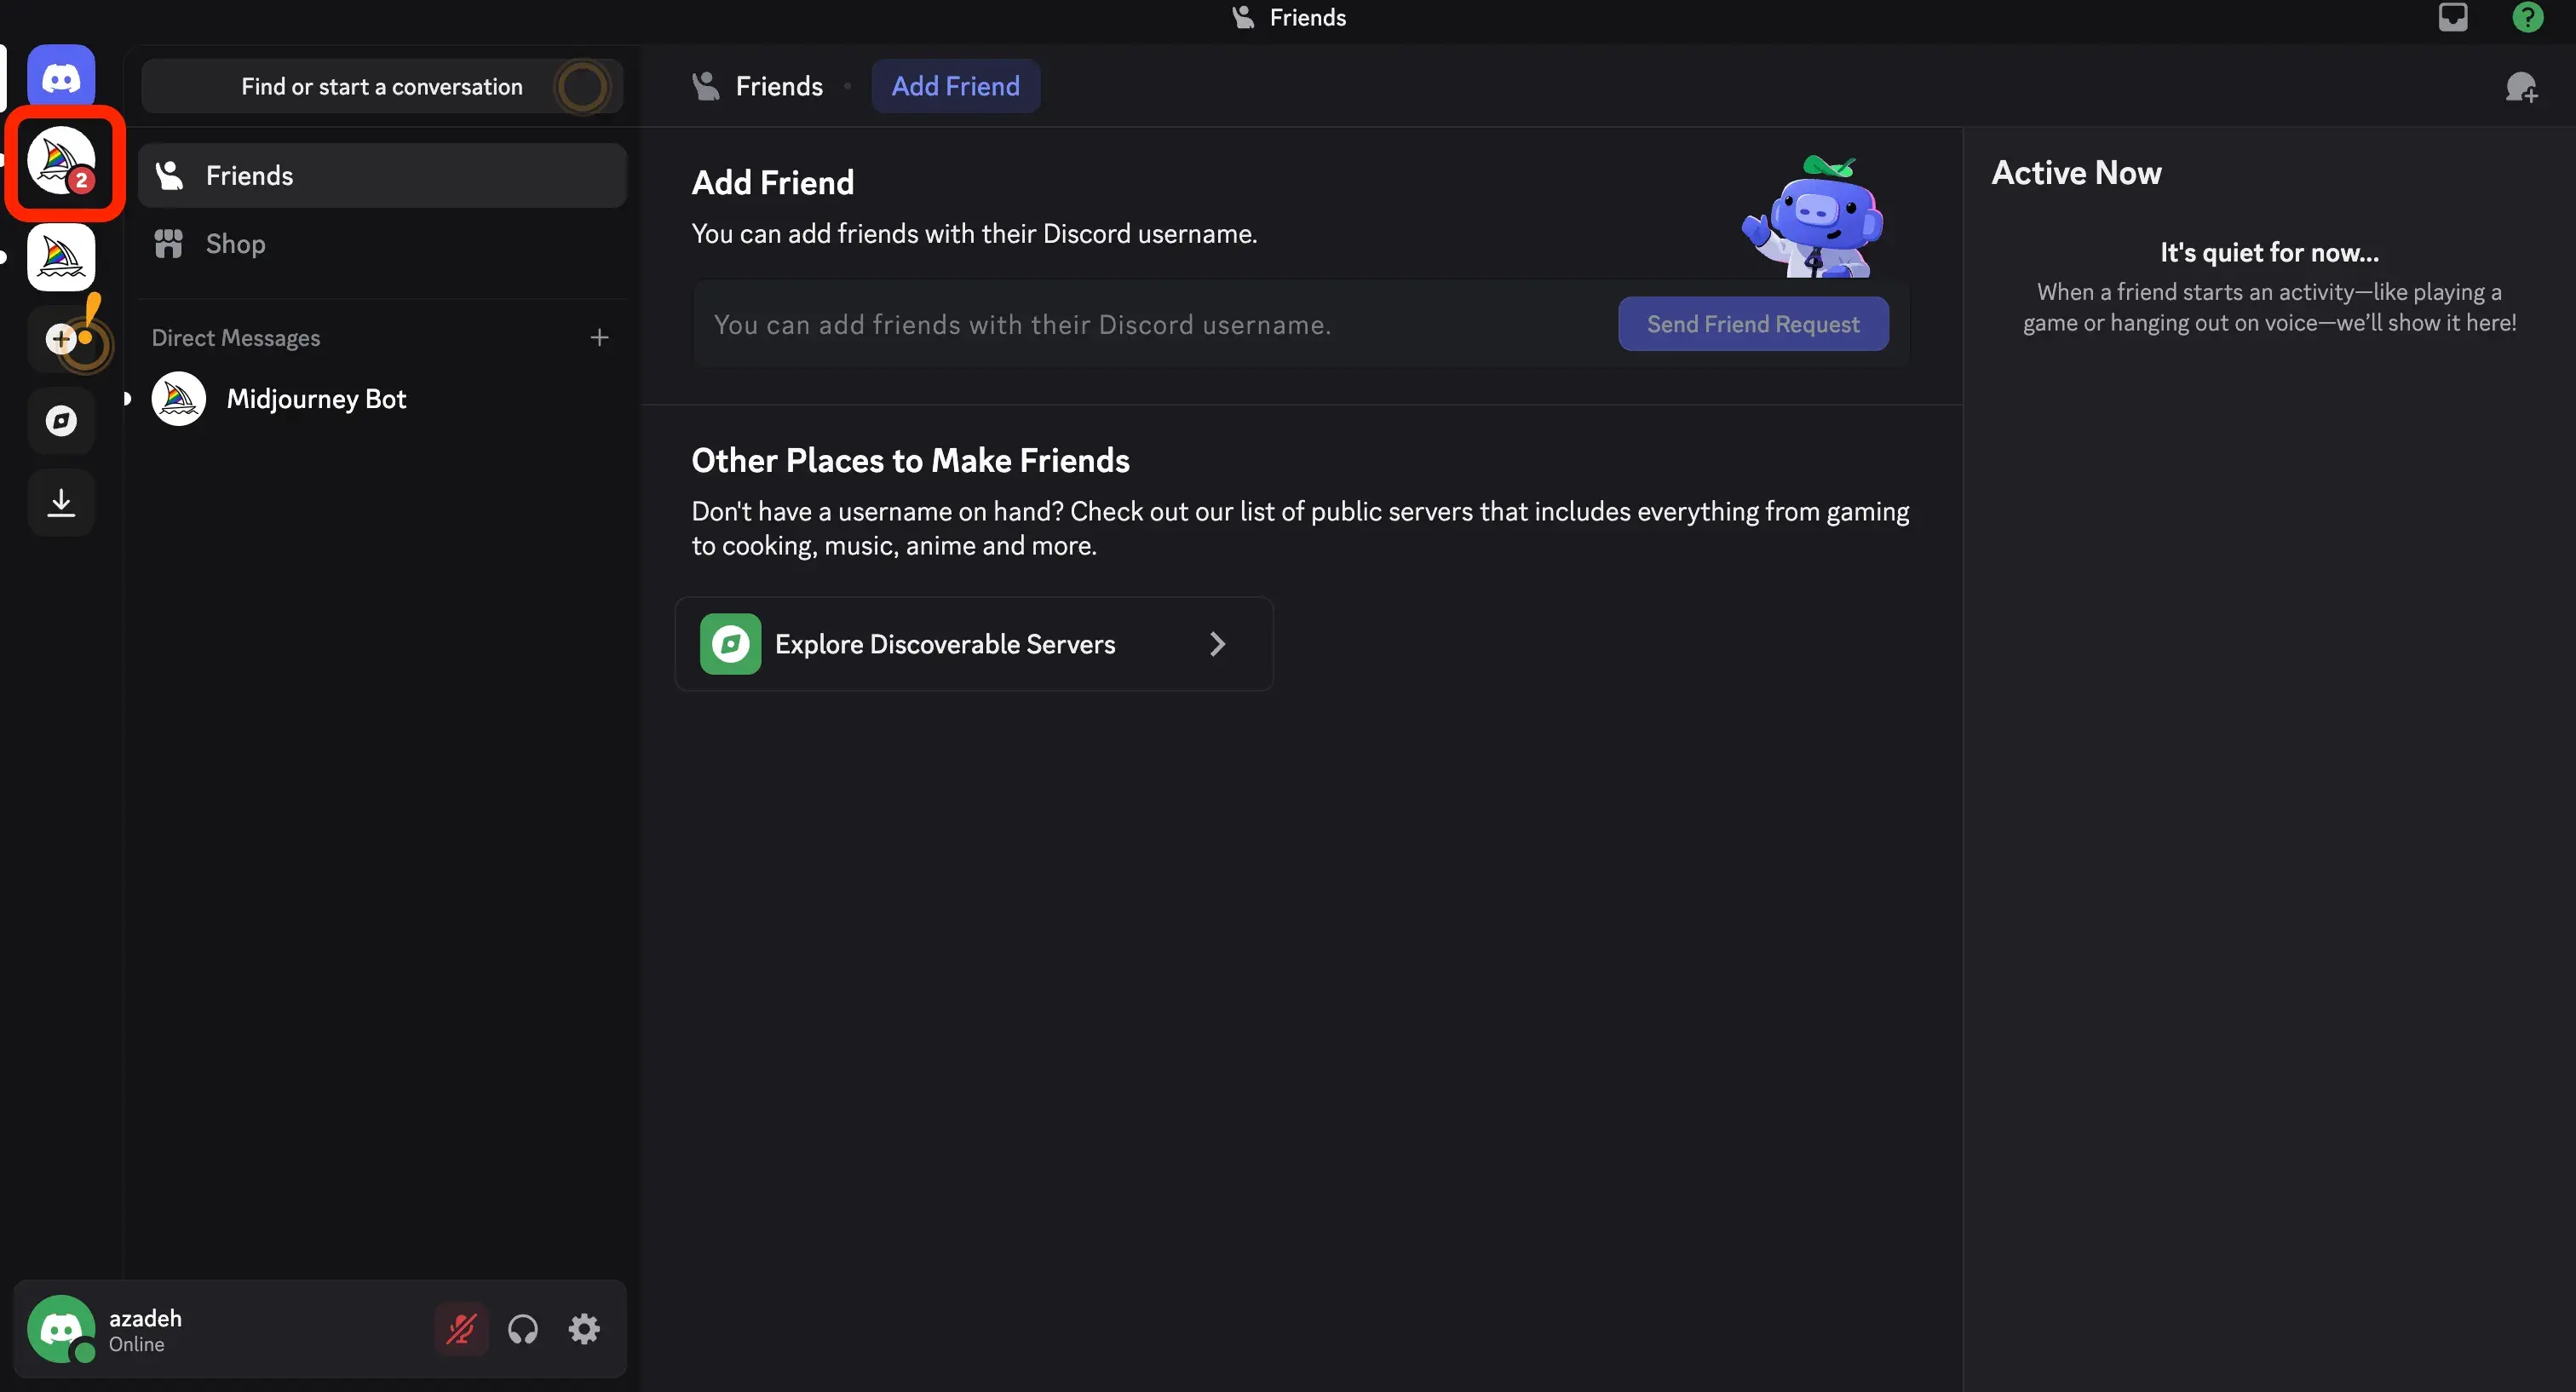Viewport: 2576px width, 1392px height.
Task: Open azadeh user status panel
Action: coord(145,1329)
